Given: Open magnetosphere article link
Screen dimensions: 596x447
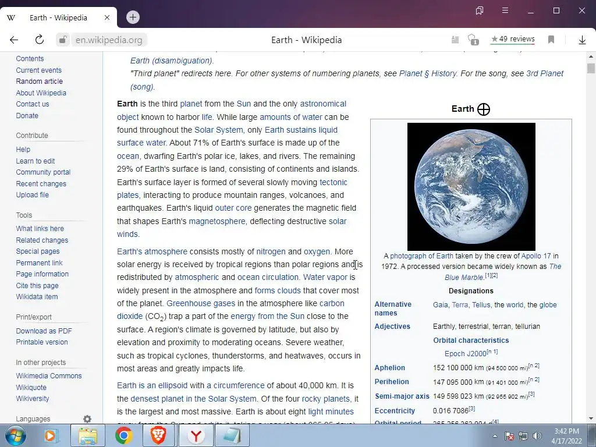Looking at the screenshot, I should tap(218, 221).
